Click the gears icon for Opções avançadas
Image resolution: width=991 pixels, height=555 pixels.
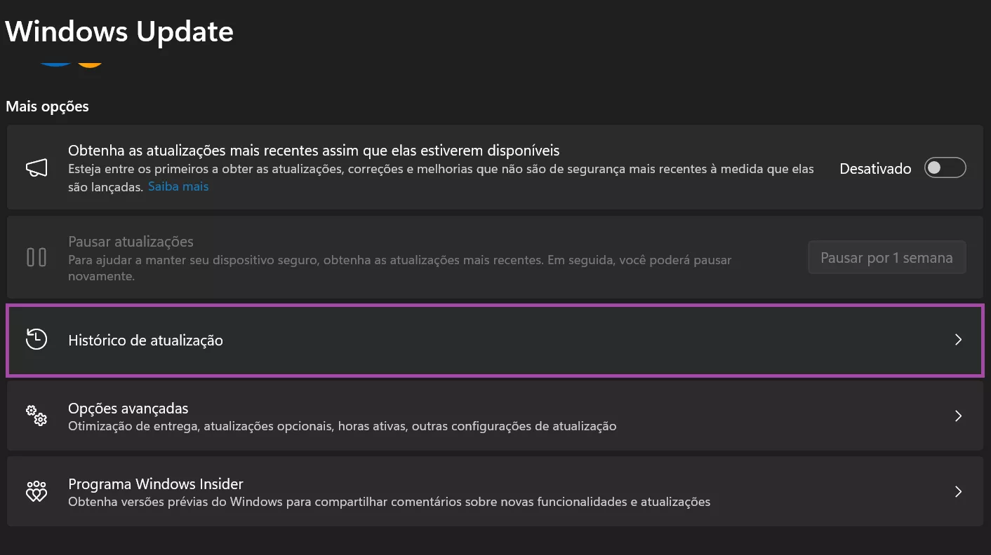pos(36,416)
